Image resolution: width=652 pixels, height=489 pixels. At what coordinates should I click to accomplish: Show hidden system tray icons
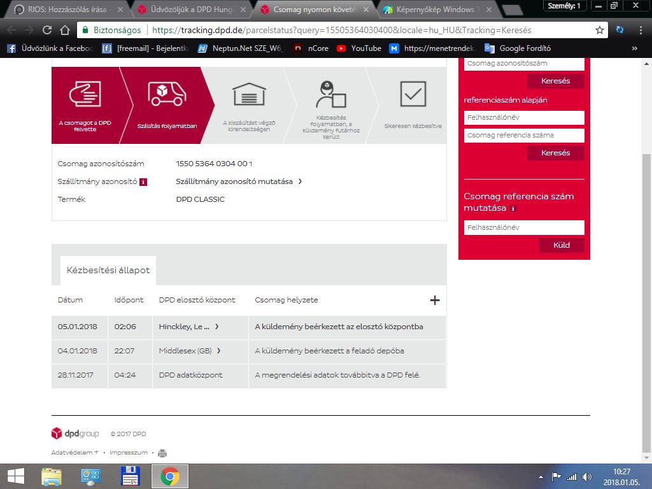541,477
